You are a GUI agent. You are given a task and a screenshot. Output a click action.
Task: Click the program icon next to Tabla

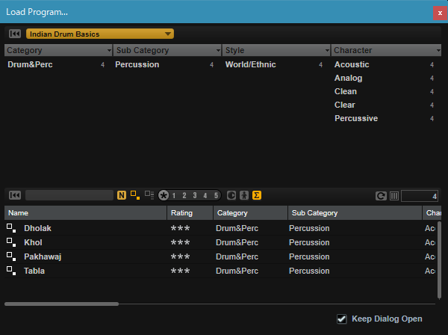click(x=11, y=271)
